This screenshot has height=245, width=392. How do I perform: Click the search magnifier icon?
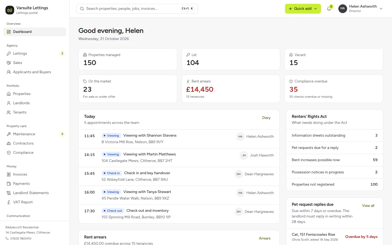tap(82, 9)
